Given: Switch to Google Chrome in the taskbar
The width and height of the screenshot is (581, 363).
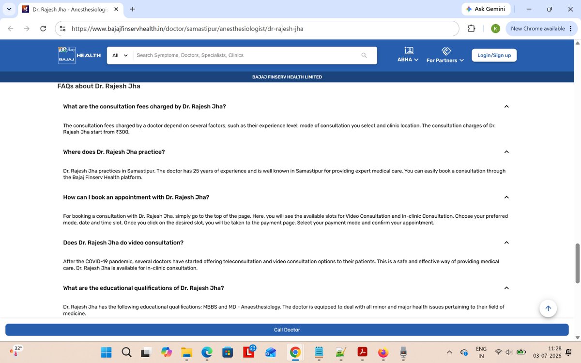Looking at the screenshot, I should pyautogui.click(x=295, y=352).
